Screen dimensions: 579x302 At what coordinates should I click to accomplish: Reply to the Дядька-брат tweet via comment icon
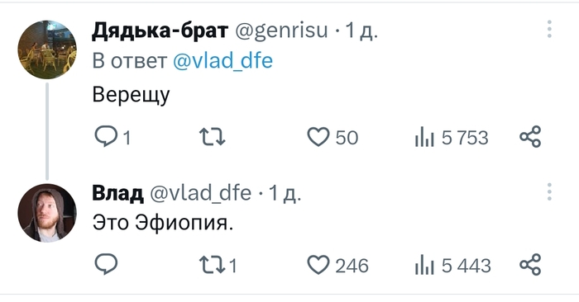[107, 137]
